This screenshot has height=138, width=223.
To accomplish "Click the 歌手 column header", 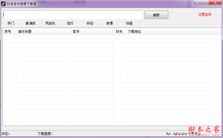I will [x=92, y=31].
